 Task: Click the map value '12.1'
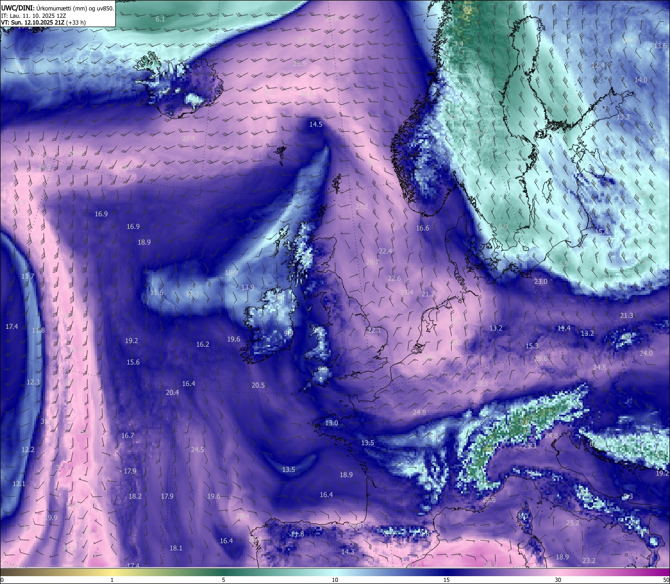point(18,483)
